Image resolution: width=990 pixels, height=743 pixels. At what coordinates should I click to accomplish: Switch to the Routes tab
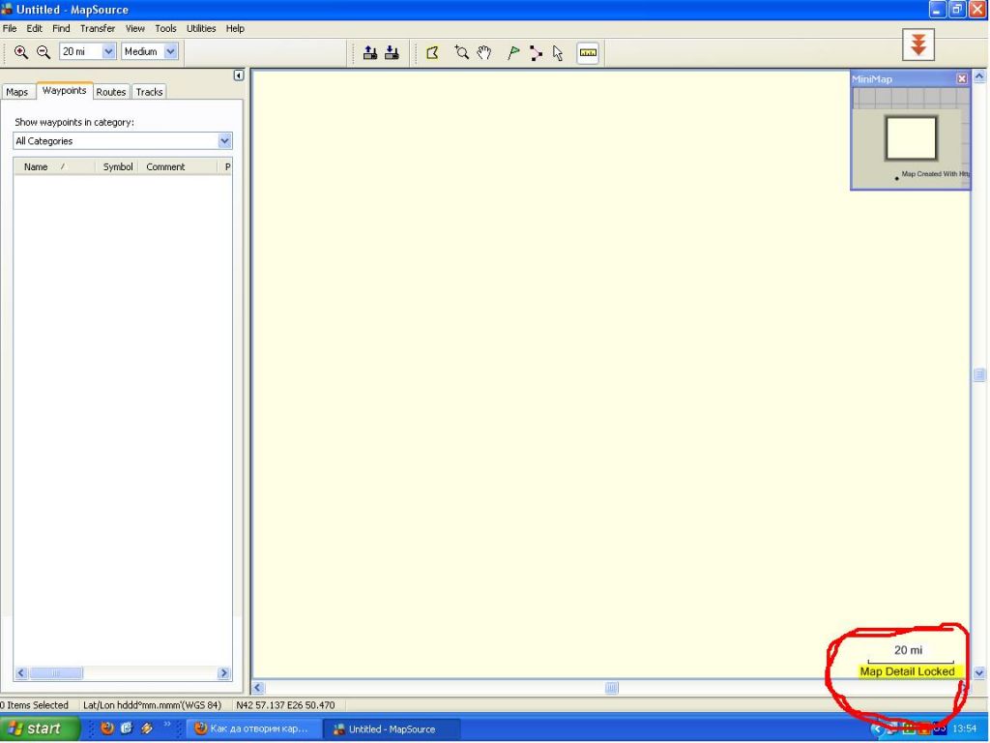coord(111,92)
